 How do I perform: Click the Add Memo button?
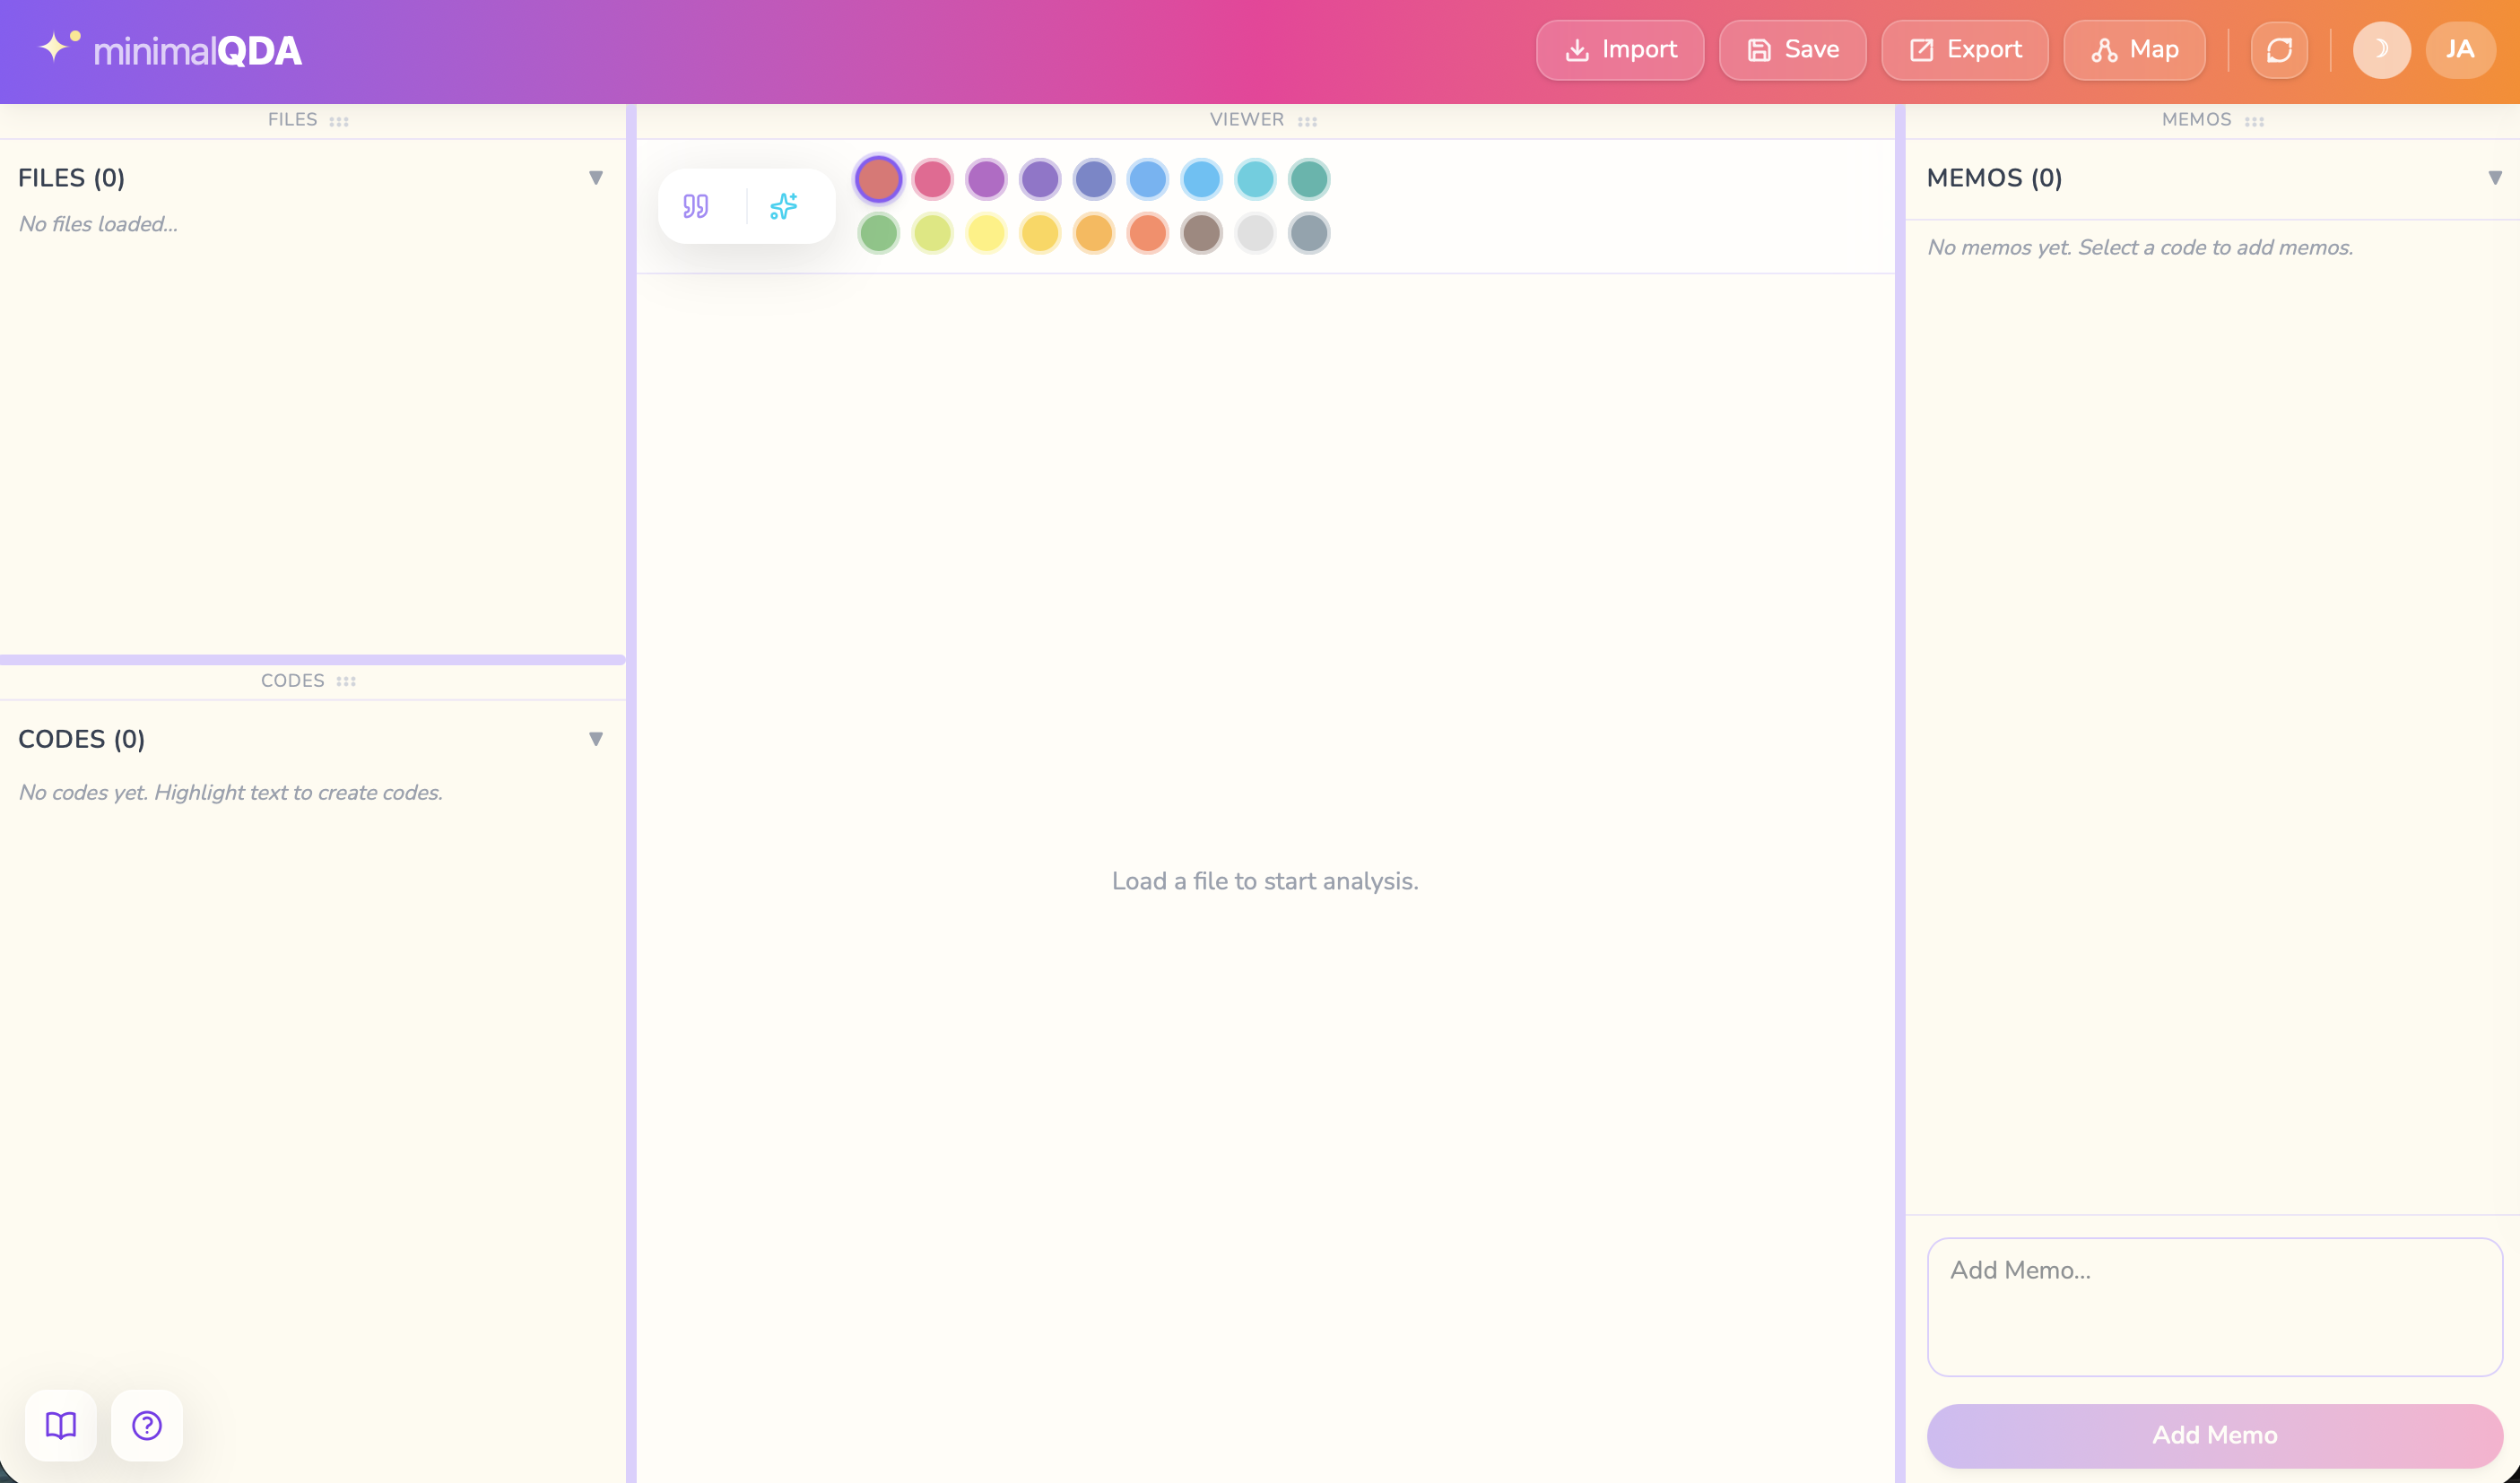pos(2213,1434)
